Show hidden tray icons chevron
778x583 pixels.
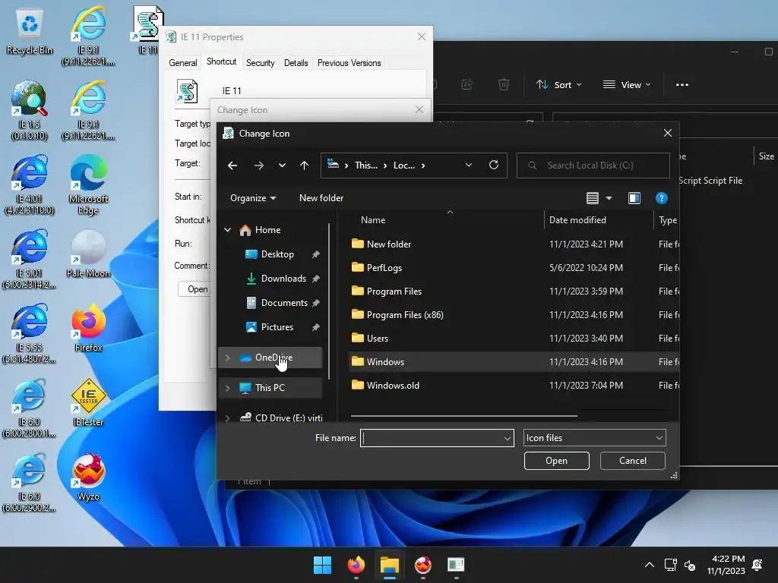[x=649, y=565]
